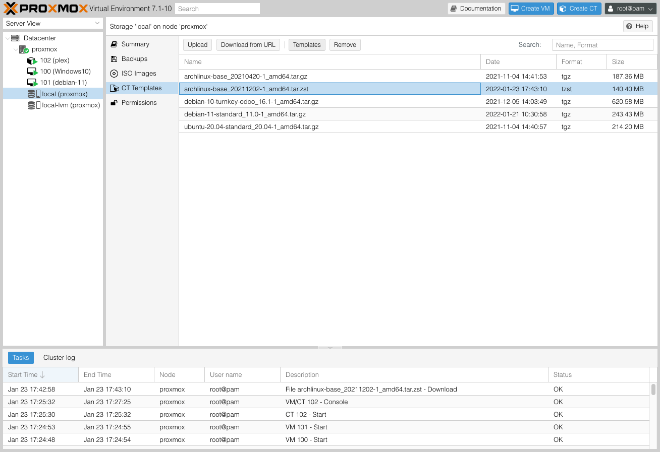Open the Permissions unlock icon
The width and height of the screenshot is (660, 452).
point(114,103)
